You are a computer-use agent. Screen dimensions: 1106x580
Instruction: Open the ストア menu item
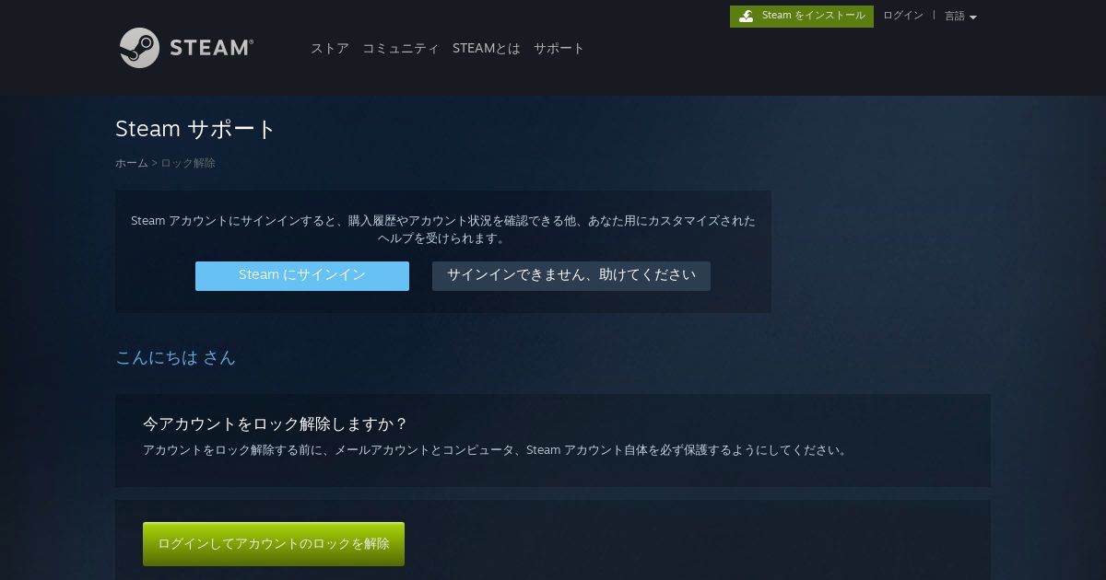tap(329, 48)
